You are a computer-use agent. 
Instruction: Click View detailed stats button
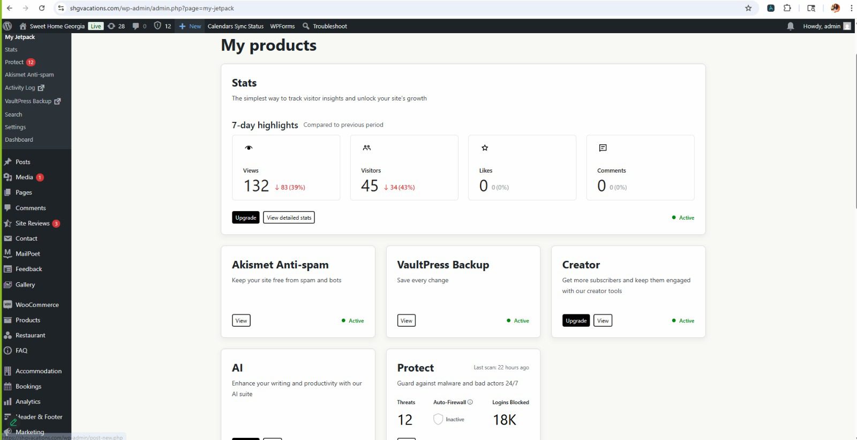click(x=289, y=218)
